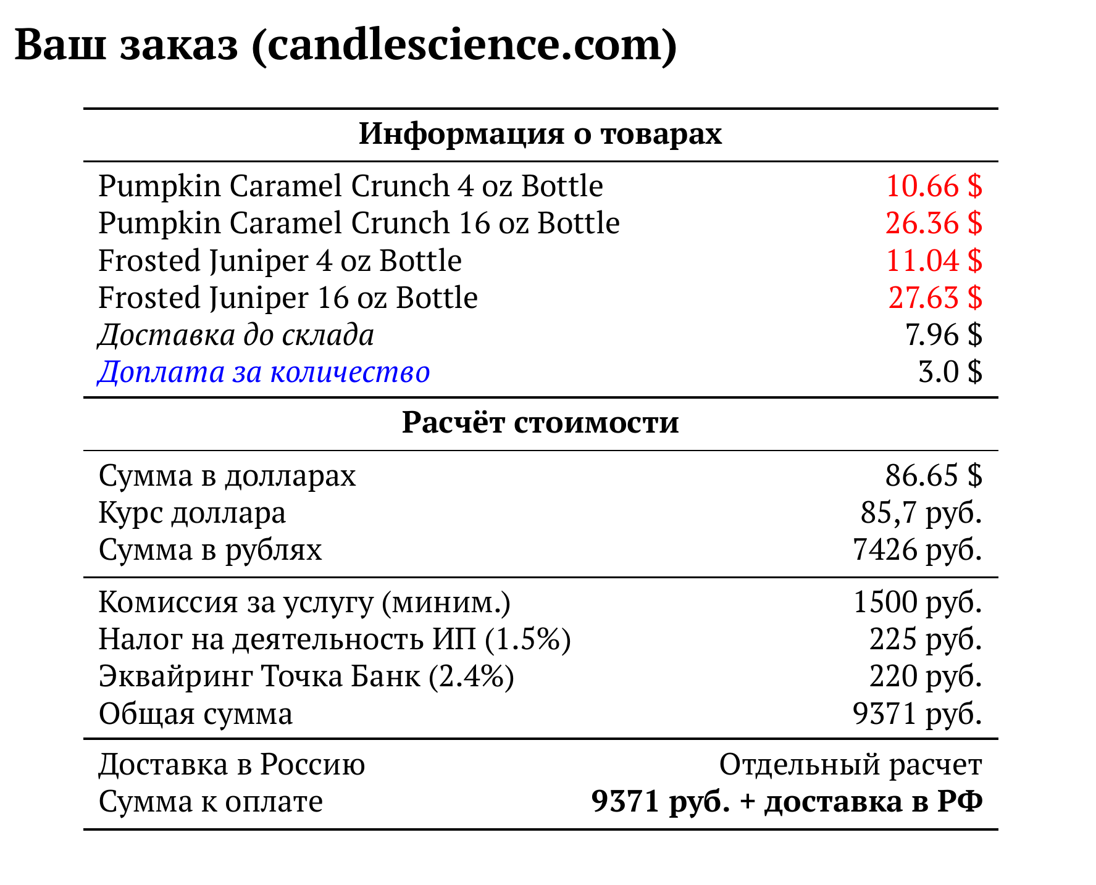
Task: Click the red 27.63 $ price
Action: click(x=934, y=297)
